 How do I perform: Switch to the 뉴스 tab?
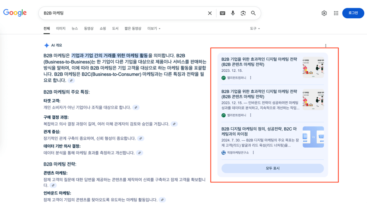(x=75, y=28)
